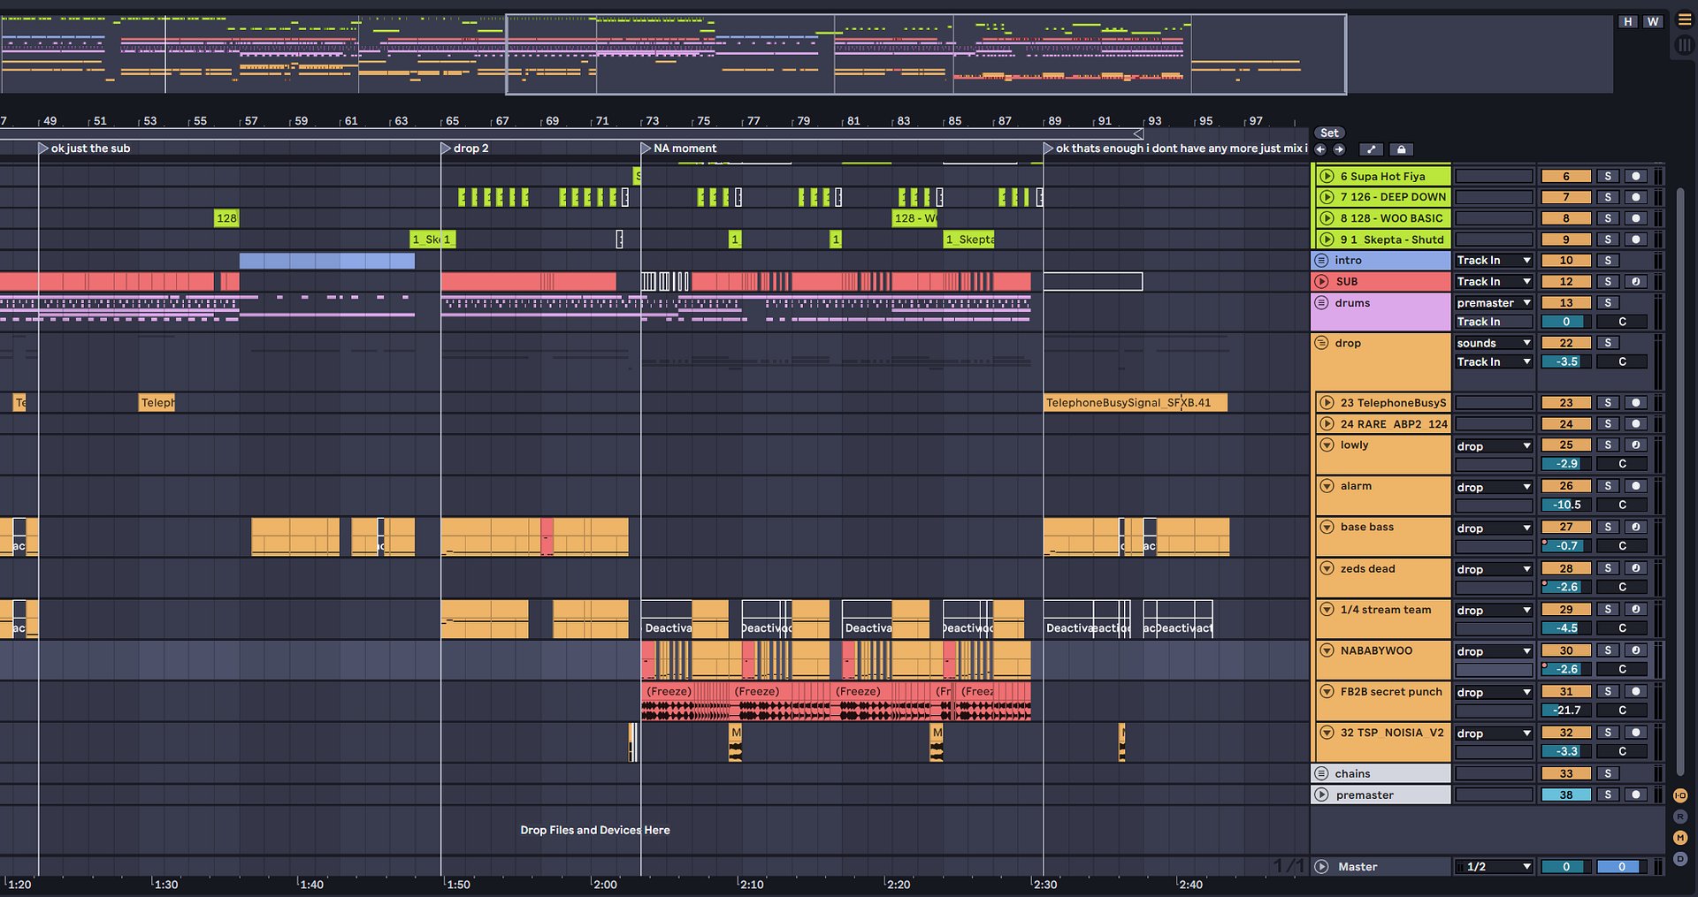Toggle the R returns section icon
The image size is (1698, 897).
1680,817
